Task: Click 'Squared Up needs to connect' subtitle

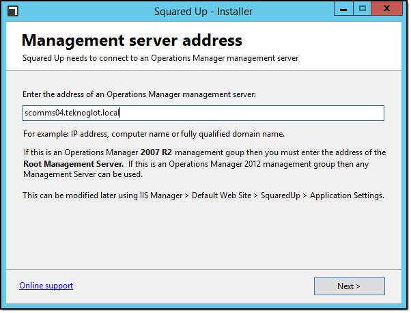Action: pos(160,58)
